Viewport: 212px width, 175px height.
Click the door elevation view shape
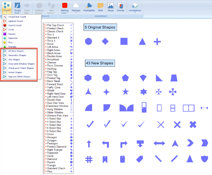(x=144, y=107)
